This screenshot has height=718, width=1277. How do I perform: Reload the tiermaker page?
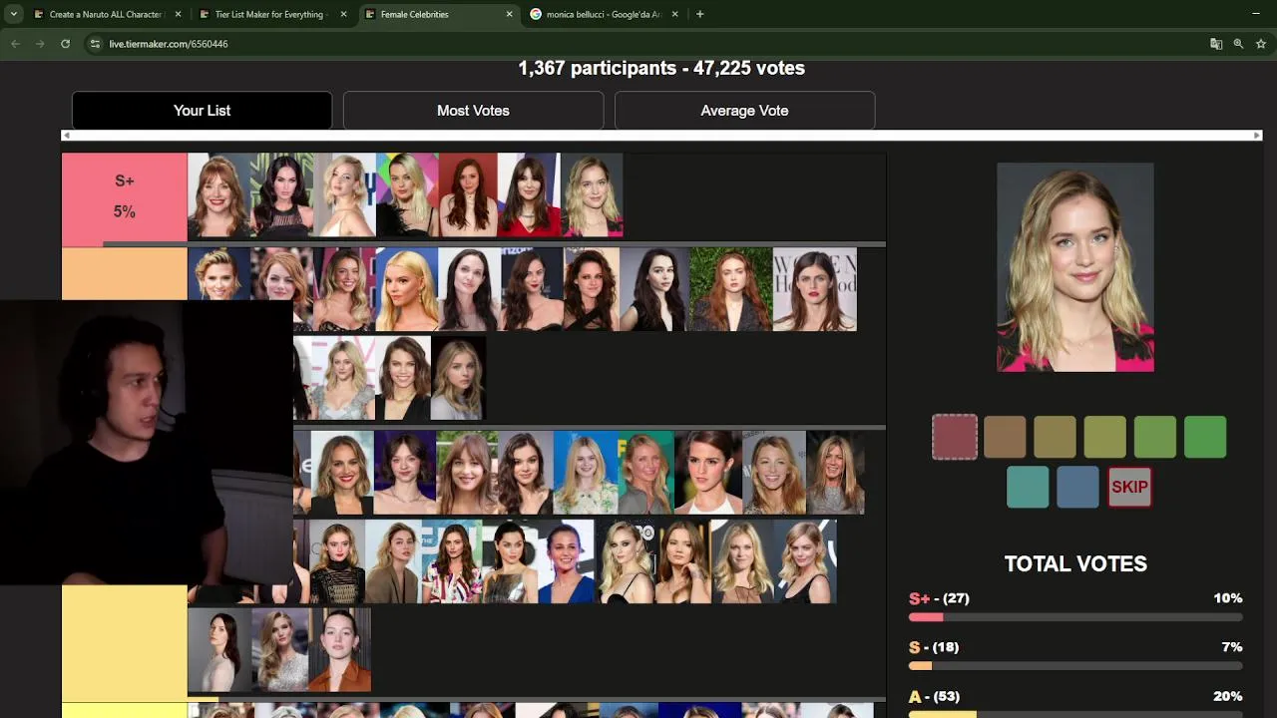(x=65, y=44)
